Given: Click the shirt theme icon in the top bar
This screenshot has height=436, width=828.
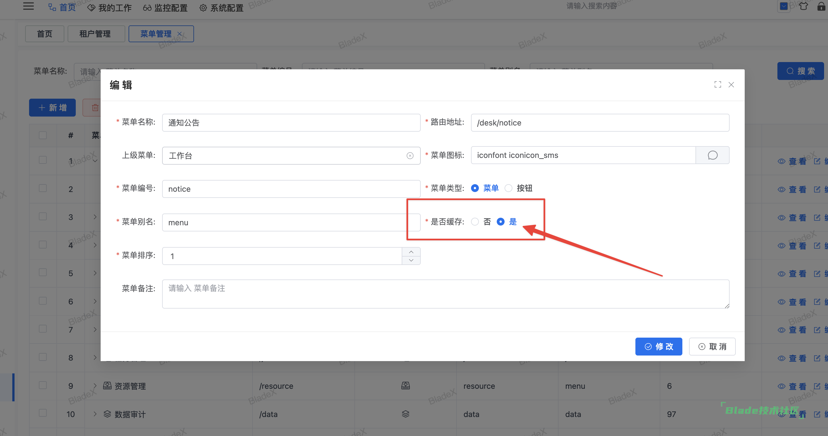Looking at the screenshot, I should tap(803, 6).
